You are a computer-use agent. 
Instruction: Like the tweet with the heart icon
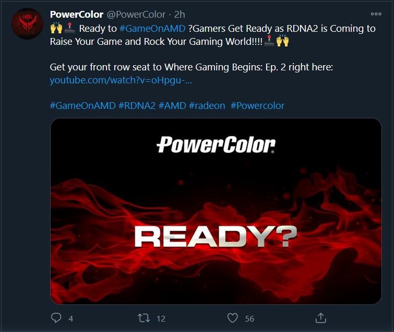pos(232,318)
